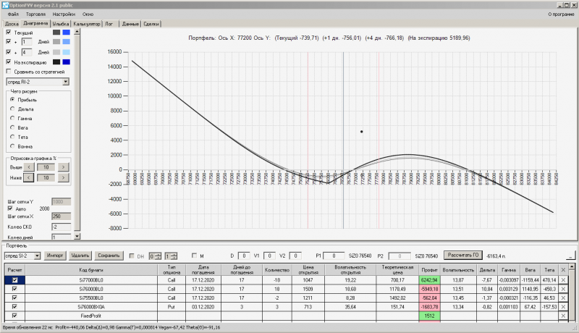Click the side panel scroll-down arrow

point(77,236)
